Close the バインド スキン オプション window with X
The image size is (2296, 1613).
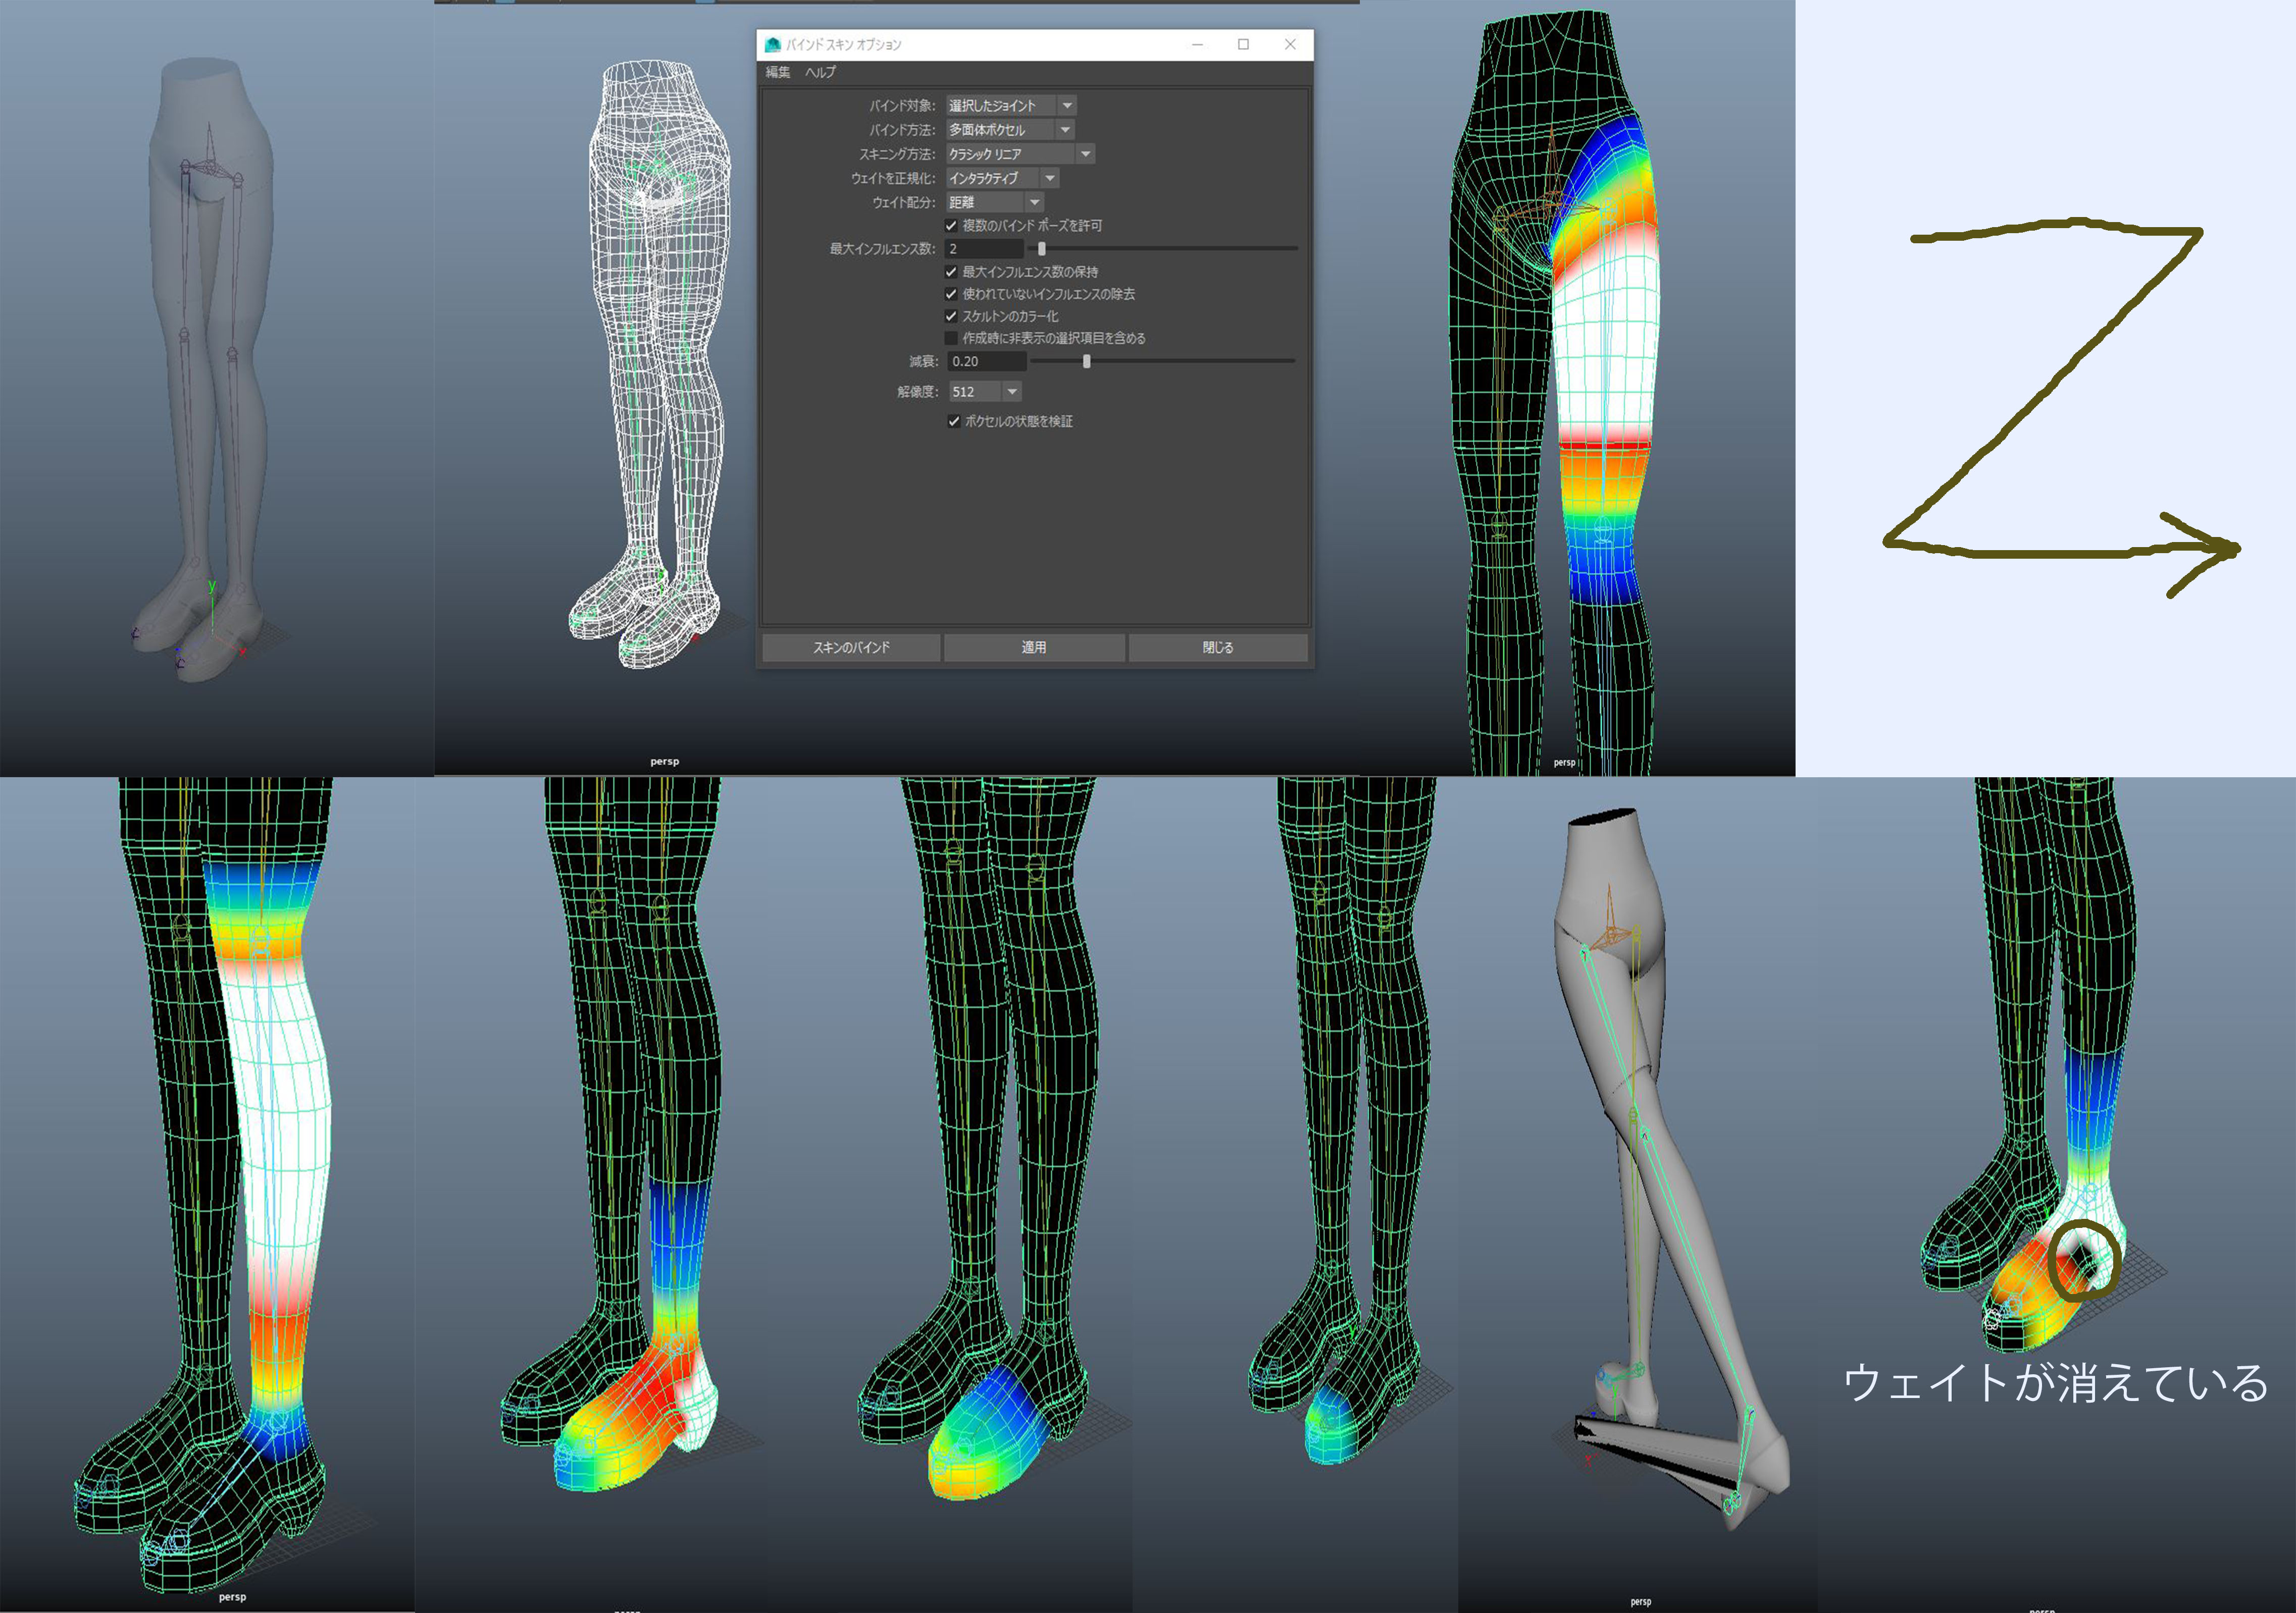point(1290,45)
